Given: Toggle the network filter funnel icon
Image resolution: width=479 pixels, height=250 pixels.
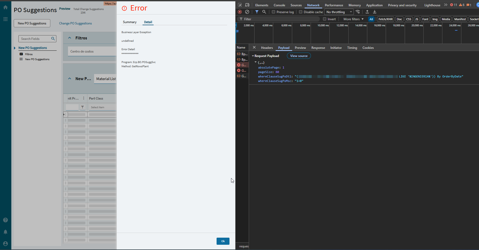Looking at the screenshot, I should pos(257,12).
